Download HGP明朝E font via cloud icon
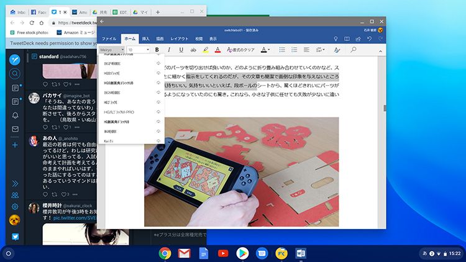The height and width of the screenshot is (262, 466). (158, 63)
